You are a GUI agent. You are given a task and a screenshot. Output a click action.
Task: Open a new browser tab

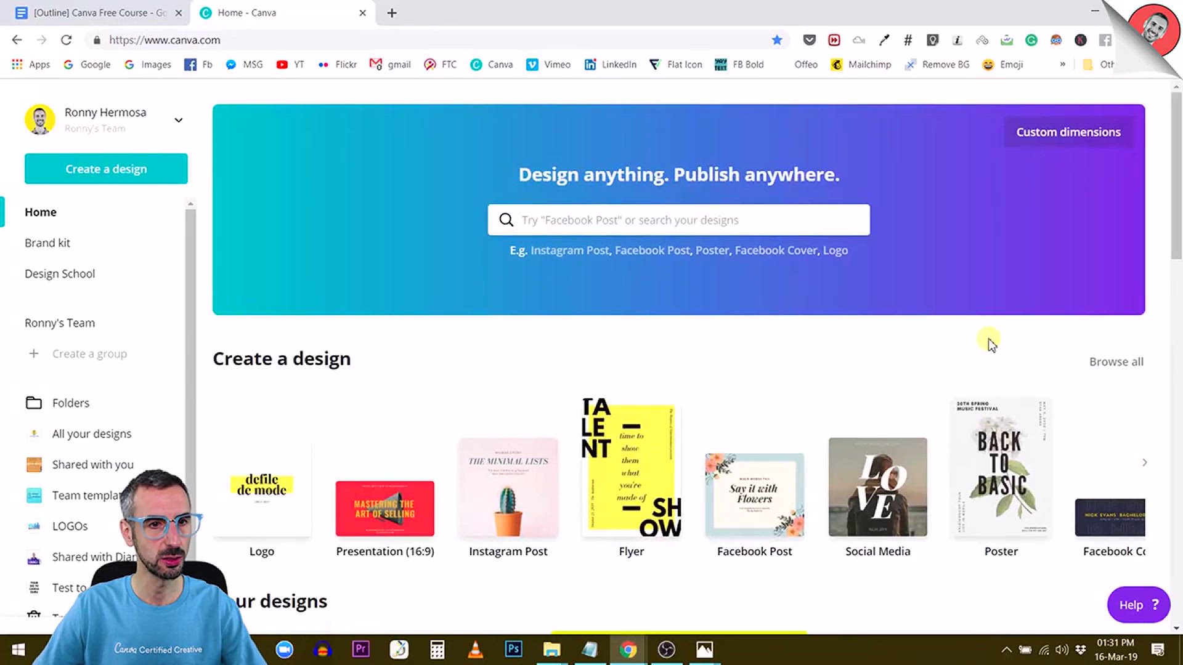[x=392, y=13]
